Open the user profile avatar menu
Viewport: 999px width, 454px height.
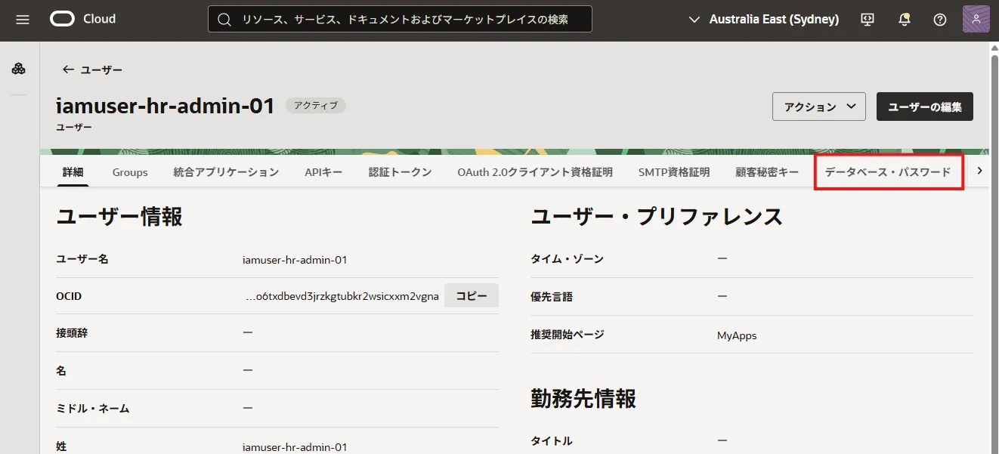[976, 20]
